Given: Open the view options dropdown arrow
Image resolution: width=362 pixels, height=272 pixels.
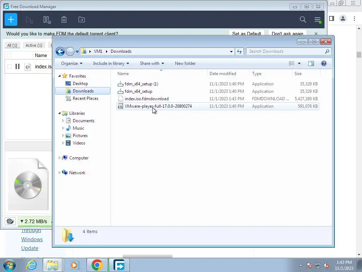Looking at the screenshot, I should coord(299,63).
